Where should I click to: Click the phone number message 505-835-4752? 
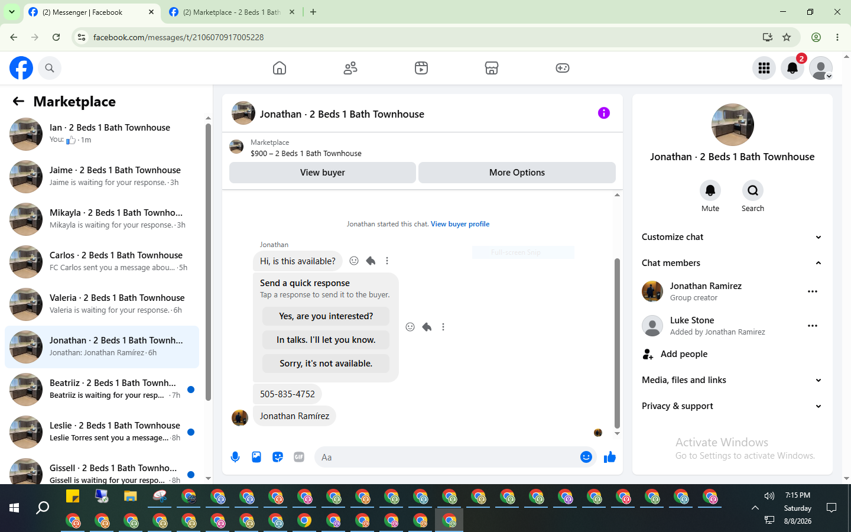[x=288, y=394]
